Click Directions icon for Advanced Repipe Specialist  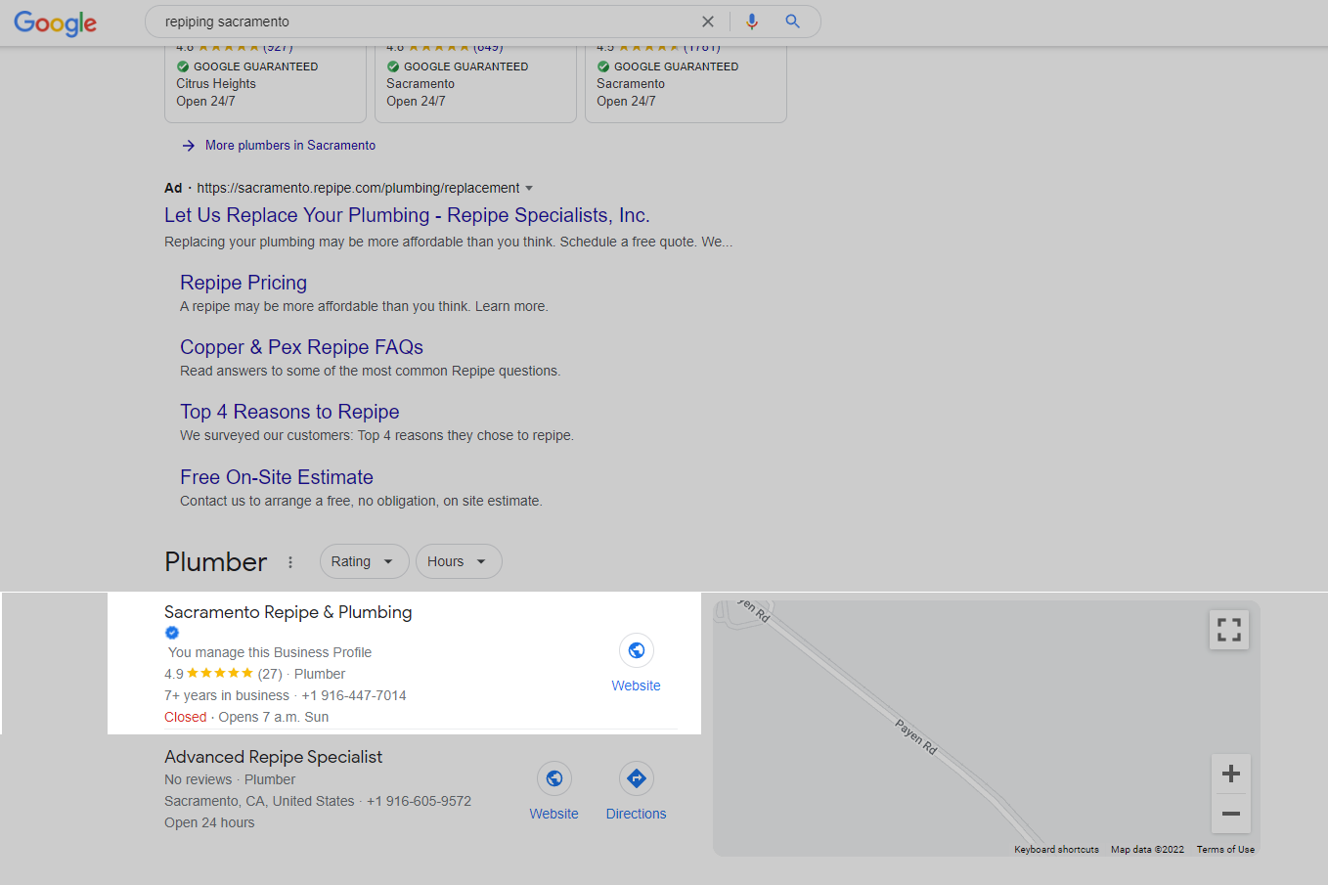[637, 778]
